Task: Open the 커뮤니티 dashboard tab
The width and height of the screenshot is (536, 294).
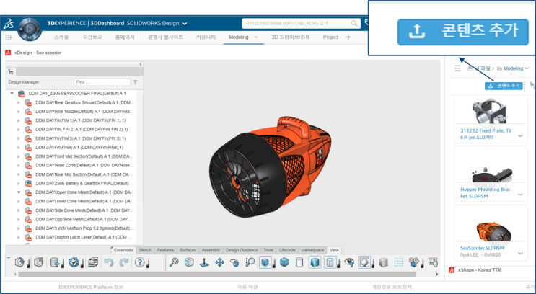Action: [x=206, y=37]
